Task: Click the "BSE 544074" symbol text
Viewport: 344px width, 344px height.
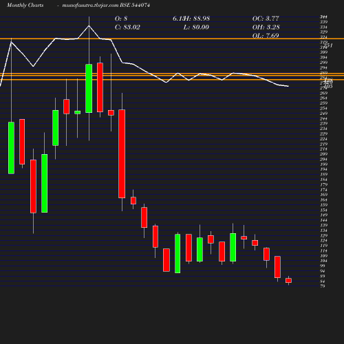Action: tap(135, 5)
